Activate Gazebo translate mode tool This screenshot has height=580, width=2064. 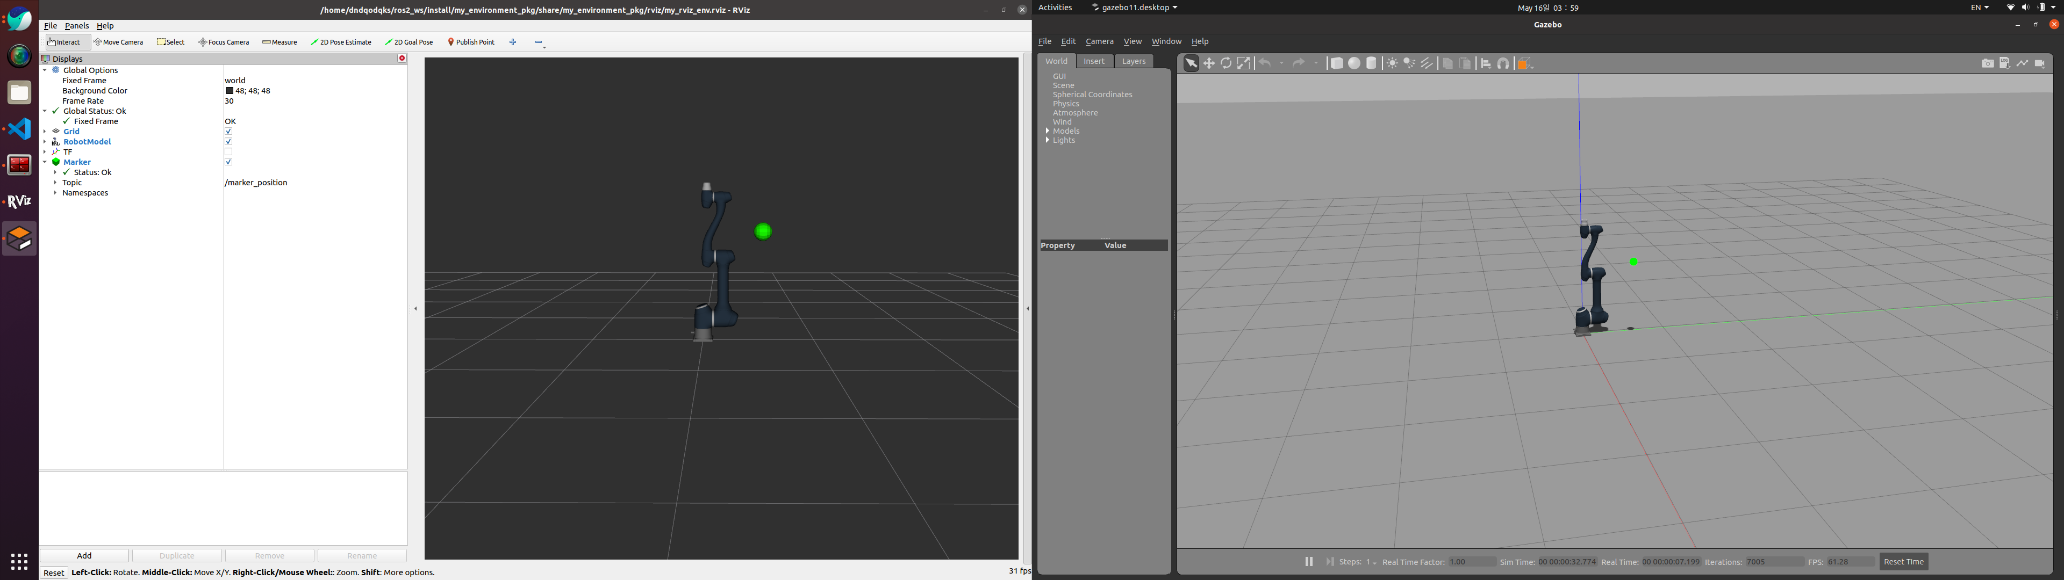(1209, 63)
